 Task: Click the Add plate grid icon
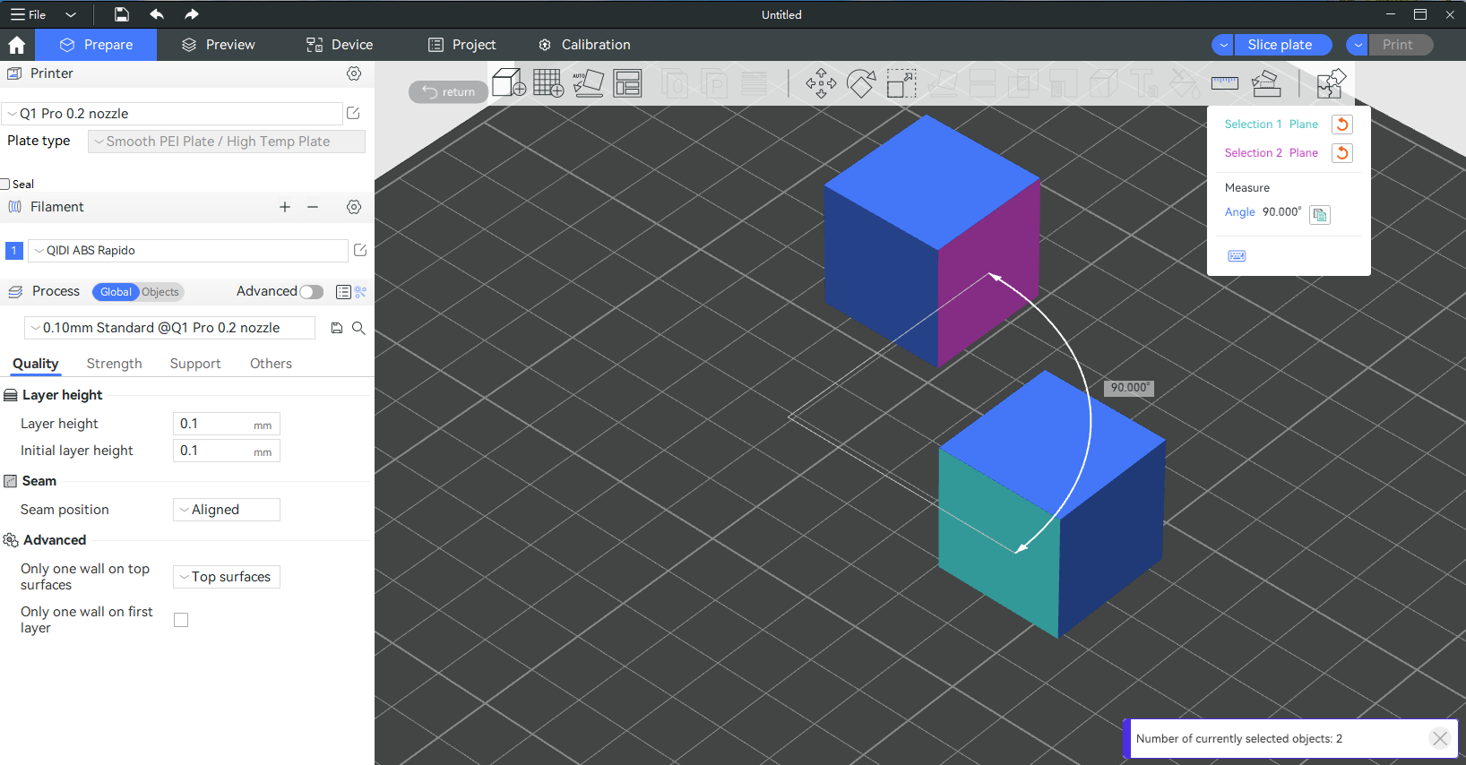(548, 83)
